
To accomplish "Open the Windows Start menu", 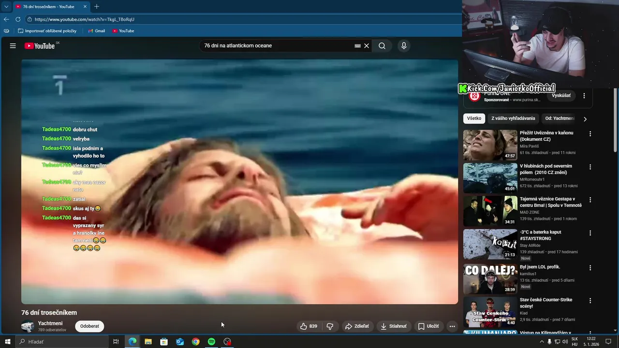I will coord(7,342).
